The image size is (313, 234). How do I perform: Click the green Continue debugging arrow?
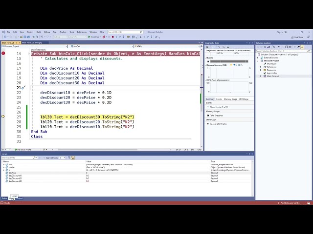coord(89,37)
